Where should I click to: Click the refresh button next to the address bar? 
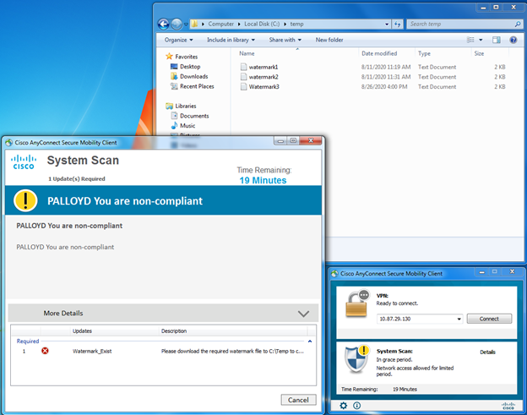pos(397,24)
